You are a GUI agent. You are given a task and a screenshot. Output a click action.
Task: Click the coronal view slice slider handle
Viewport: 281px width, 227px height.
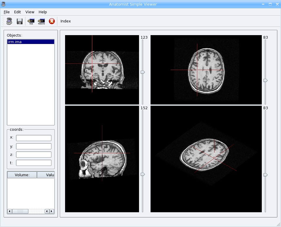[143, 72]
